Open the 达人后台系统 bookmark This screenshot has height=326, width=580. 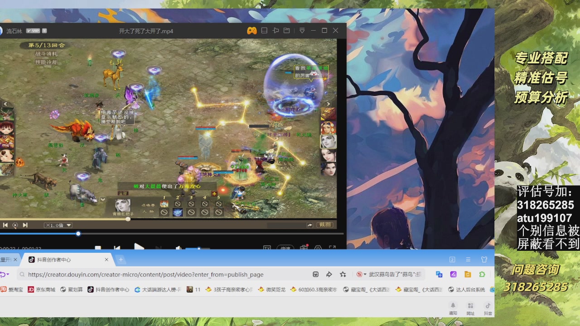[x=467, y=289]
